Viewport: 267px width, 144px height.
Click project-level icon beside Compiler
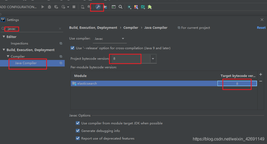click(61, 56)
